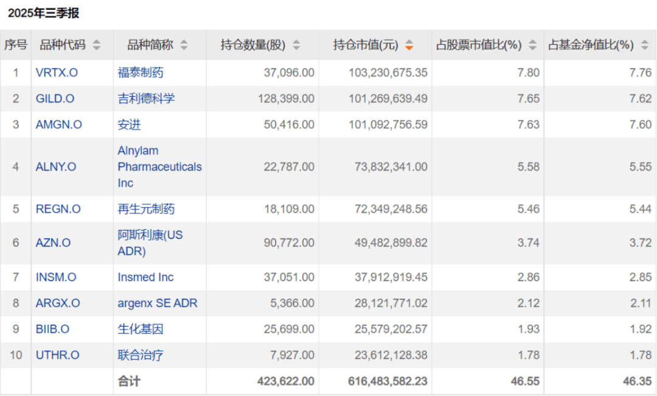
Task: Select total net value ratio 46.35
Action: click(x=638, y=381)
